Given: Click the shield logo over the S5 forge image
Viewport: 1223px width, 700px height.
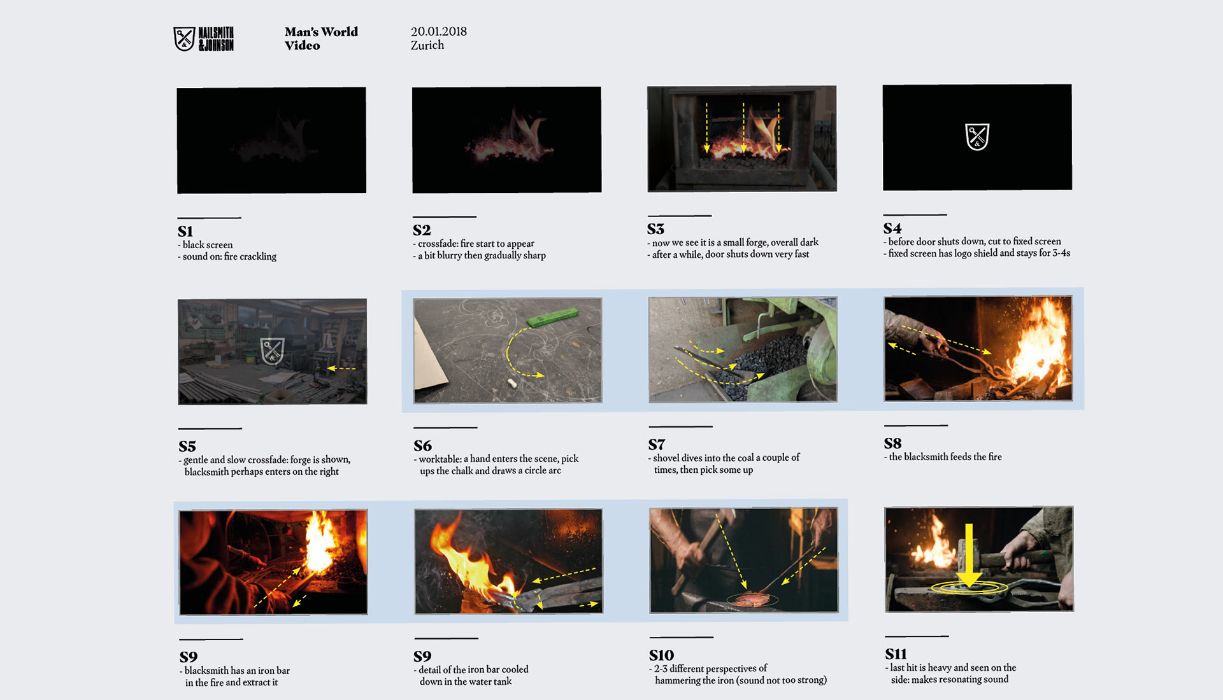Looking at the screenshot, I should coord(273,351).
